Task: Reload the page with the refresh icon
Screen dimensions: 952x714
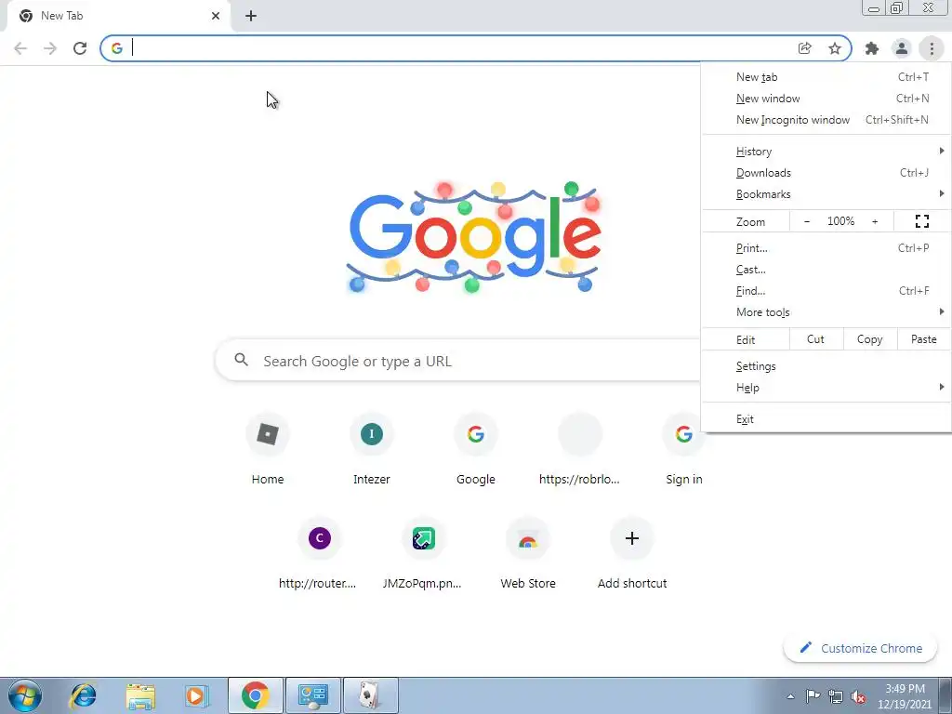Action: pyautogui.click(x=80, y=48)
